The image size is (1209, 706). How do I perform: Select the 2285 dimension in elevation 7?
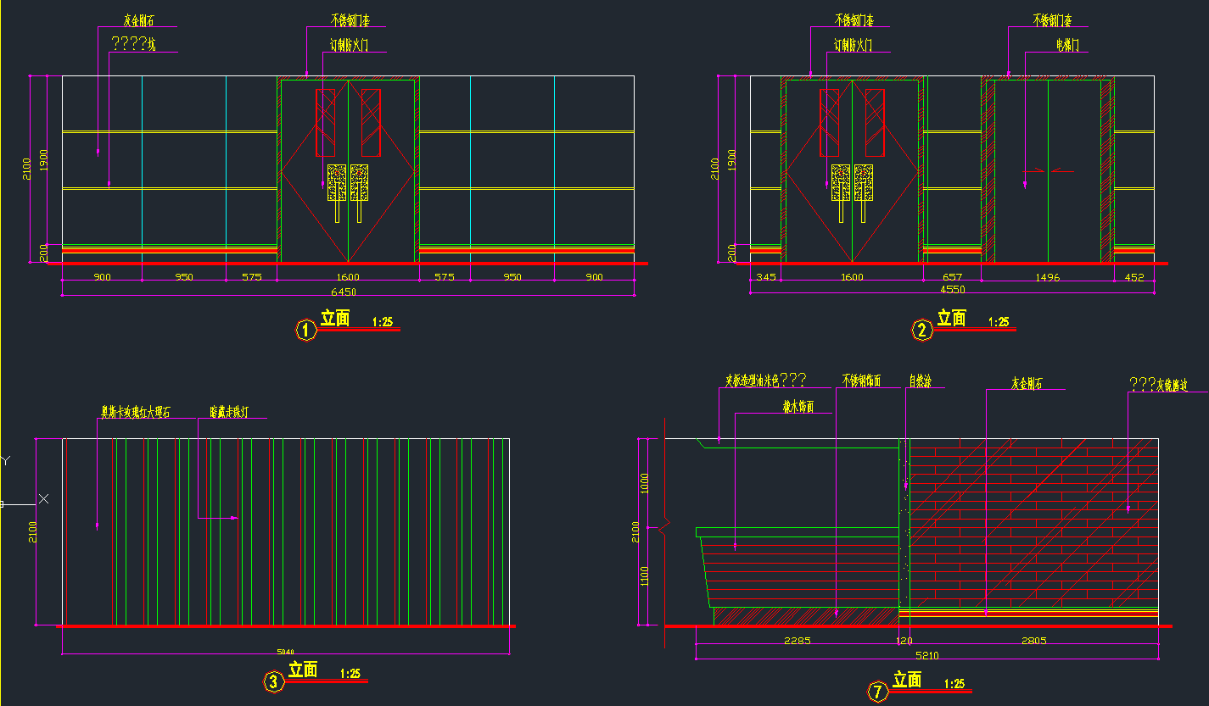tap(797, 641)
